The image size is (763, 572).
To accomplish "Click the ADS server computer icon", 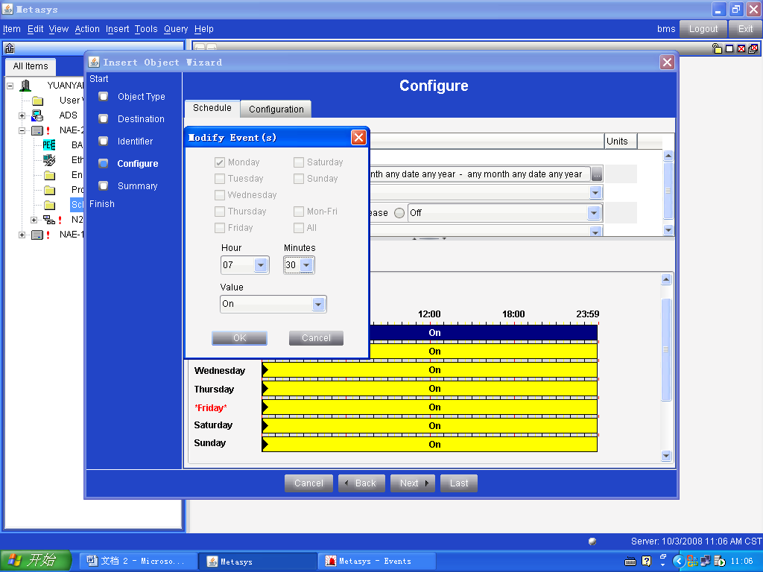I will [x=37, y=115].
